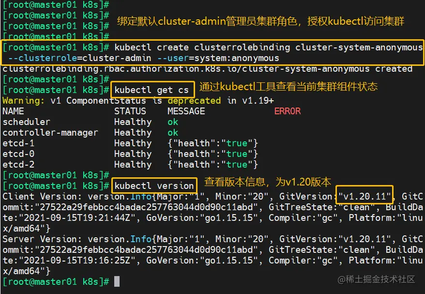
Task: Click the 'etcd-0' row name
Action: 18,154
